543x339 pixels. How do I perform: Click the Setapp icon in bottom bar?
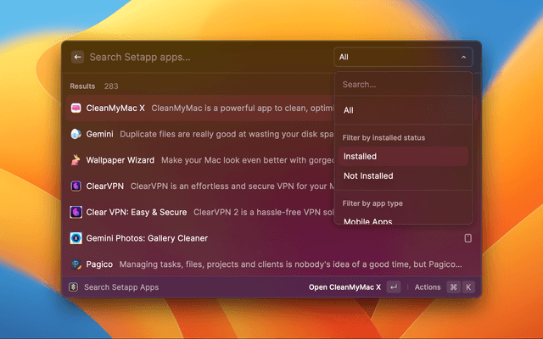click(74, 287)
